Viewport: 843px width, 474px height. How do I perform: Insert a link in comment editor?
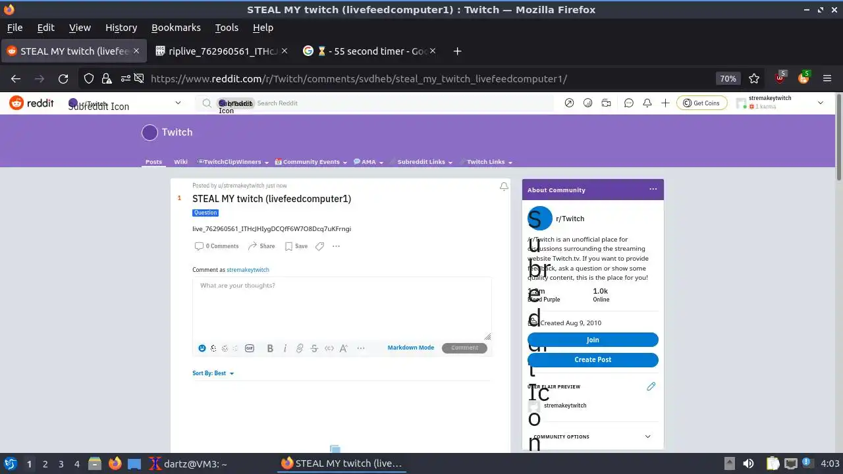(x=300, y=348)
